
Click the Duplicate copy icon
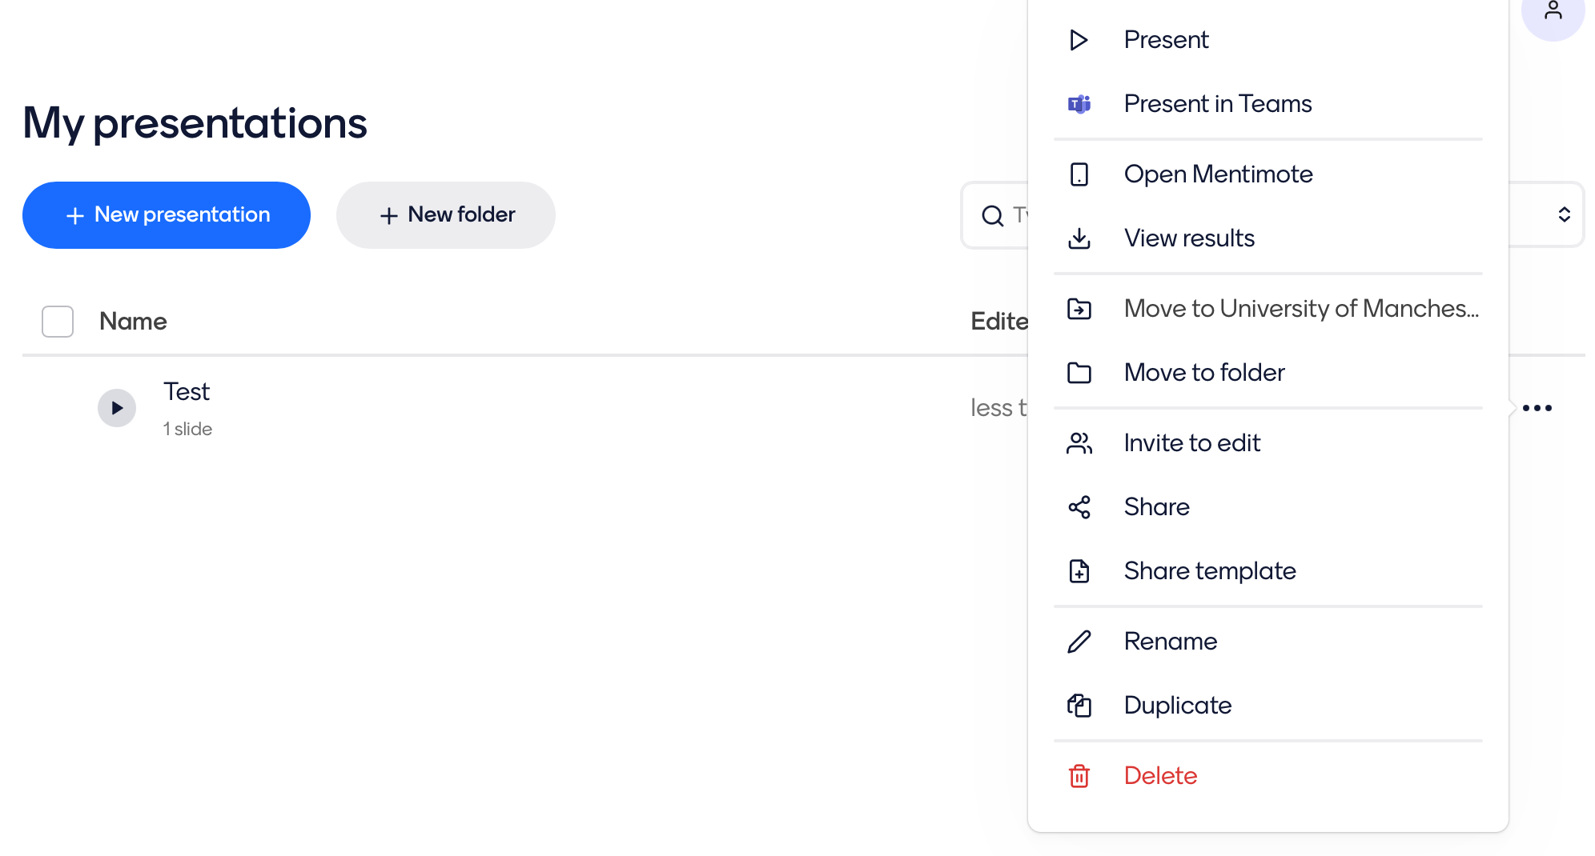tap(1079, 706)
